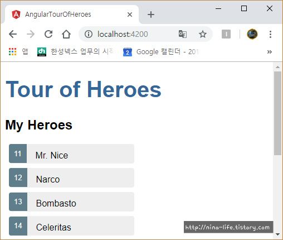
Task: Click the My Heroes heading
Action: [x=39, y=125]
